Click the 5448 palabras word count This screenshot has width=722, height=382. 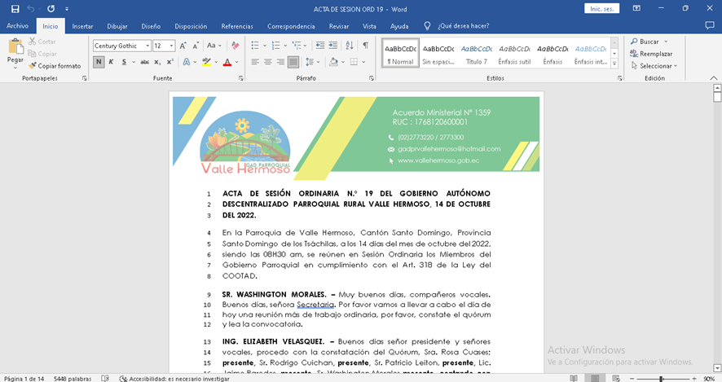click(x=72, y=378)
